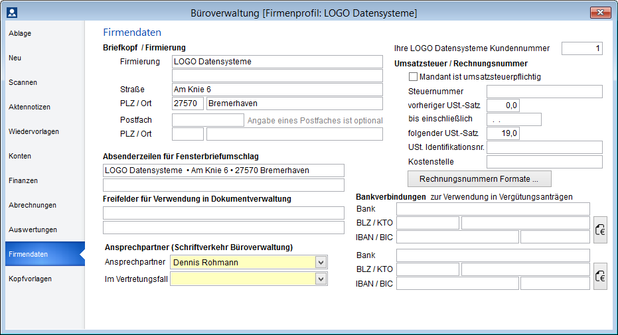Click the Steuernummer input field
The height and width of the screenshot is (335, 618).
[x=544, y=92]
